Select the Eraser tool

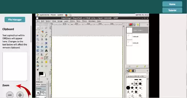[42, 58]
